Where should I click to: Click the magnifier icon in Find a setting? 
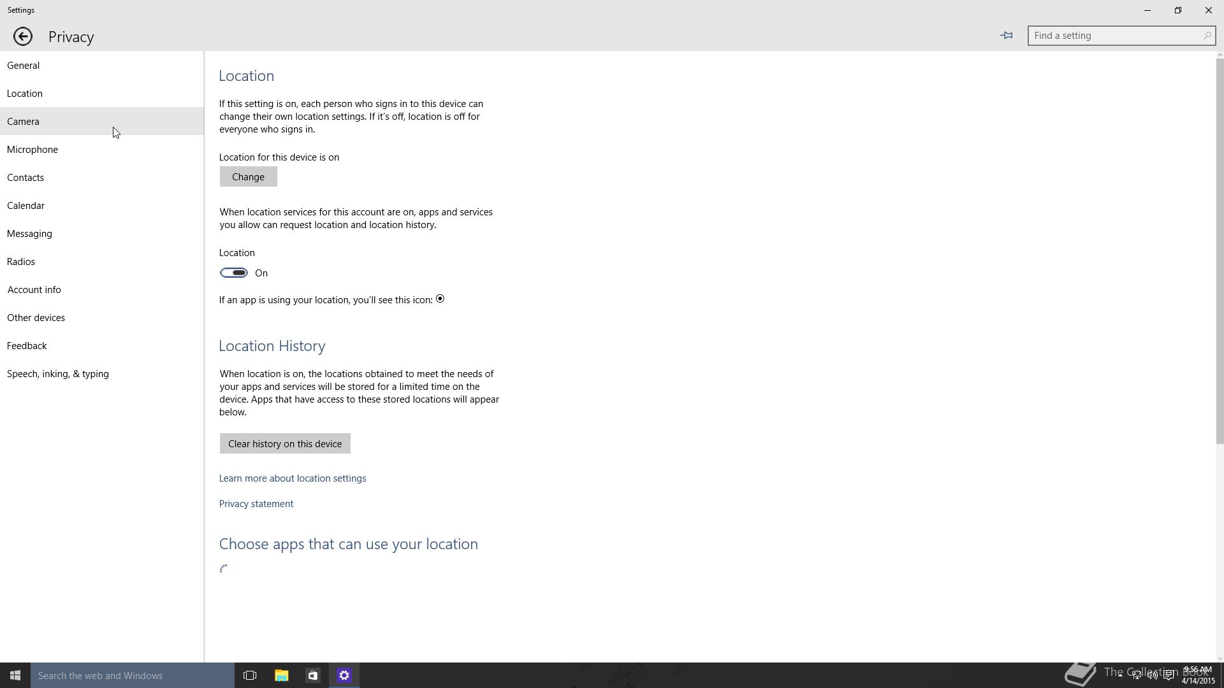[x=1207, y=36]
